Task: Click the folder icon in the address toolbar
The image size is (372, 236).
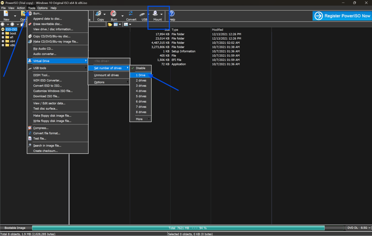Action: click(x=110, y=24)
